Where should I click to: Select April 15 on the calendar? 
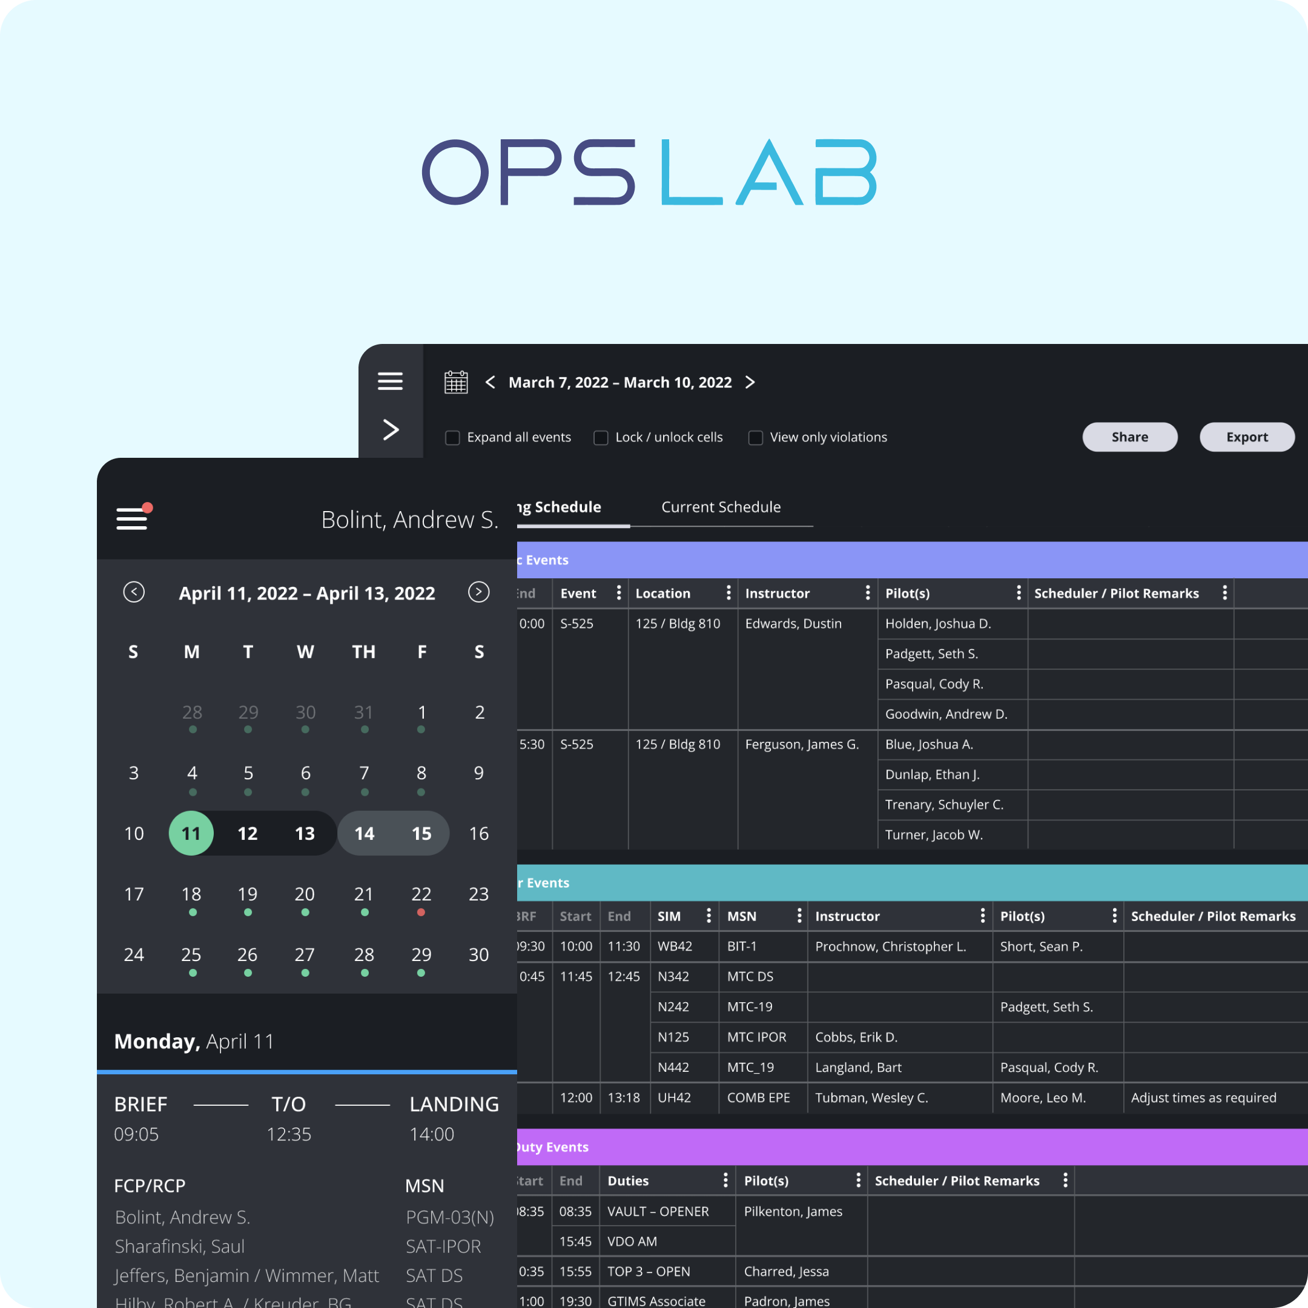click(421, 833)
